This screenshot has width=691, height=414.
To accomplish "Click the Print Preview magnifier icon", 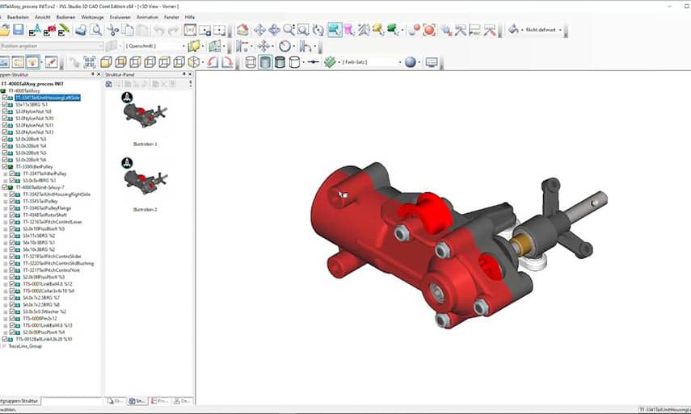I will click(x=96, y=30).
